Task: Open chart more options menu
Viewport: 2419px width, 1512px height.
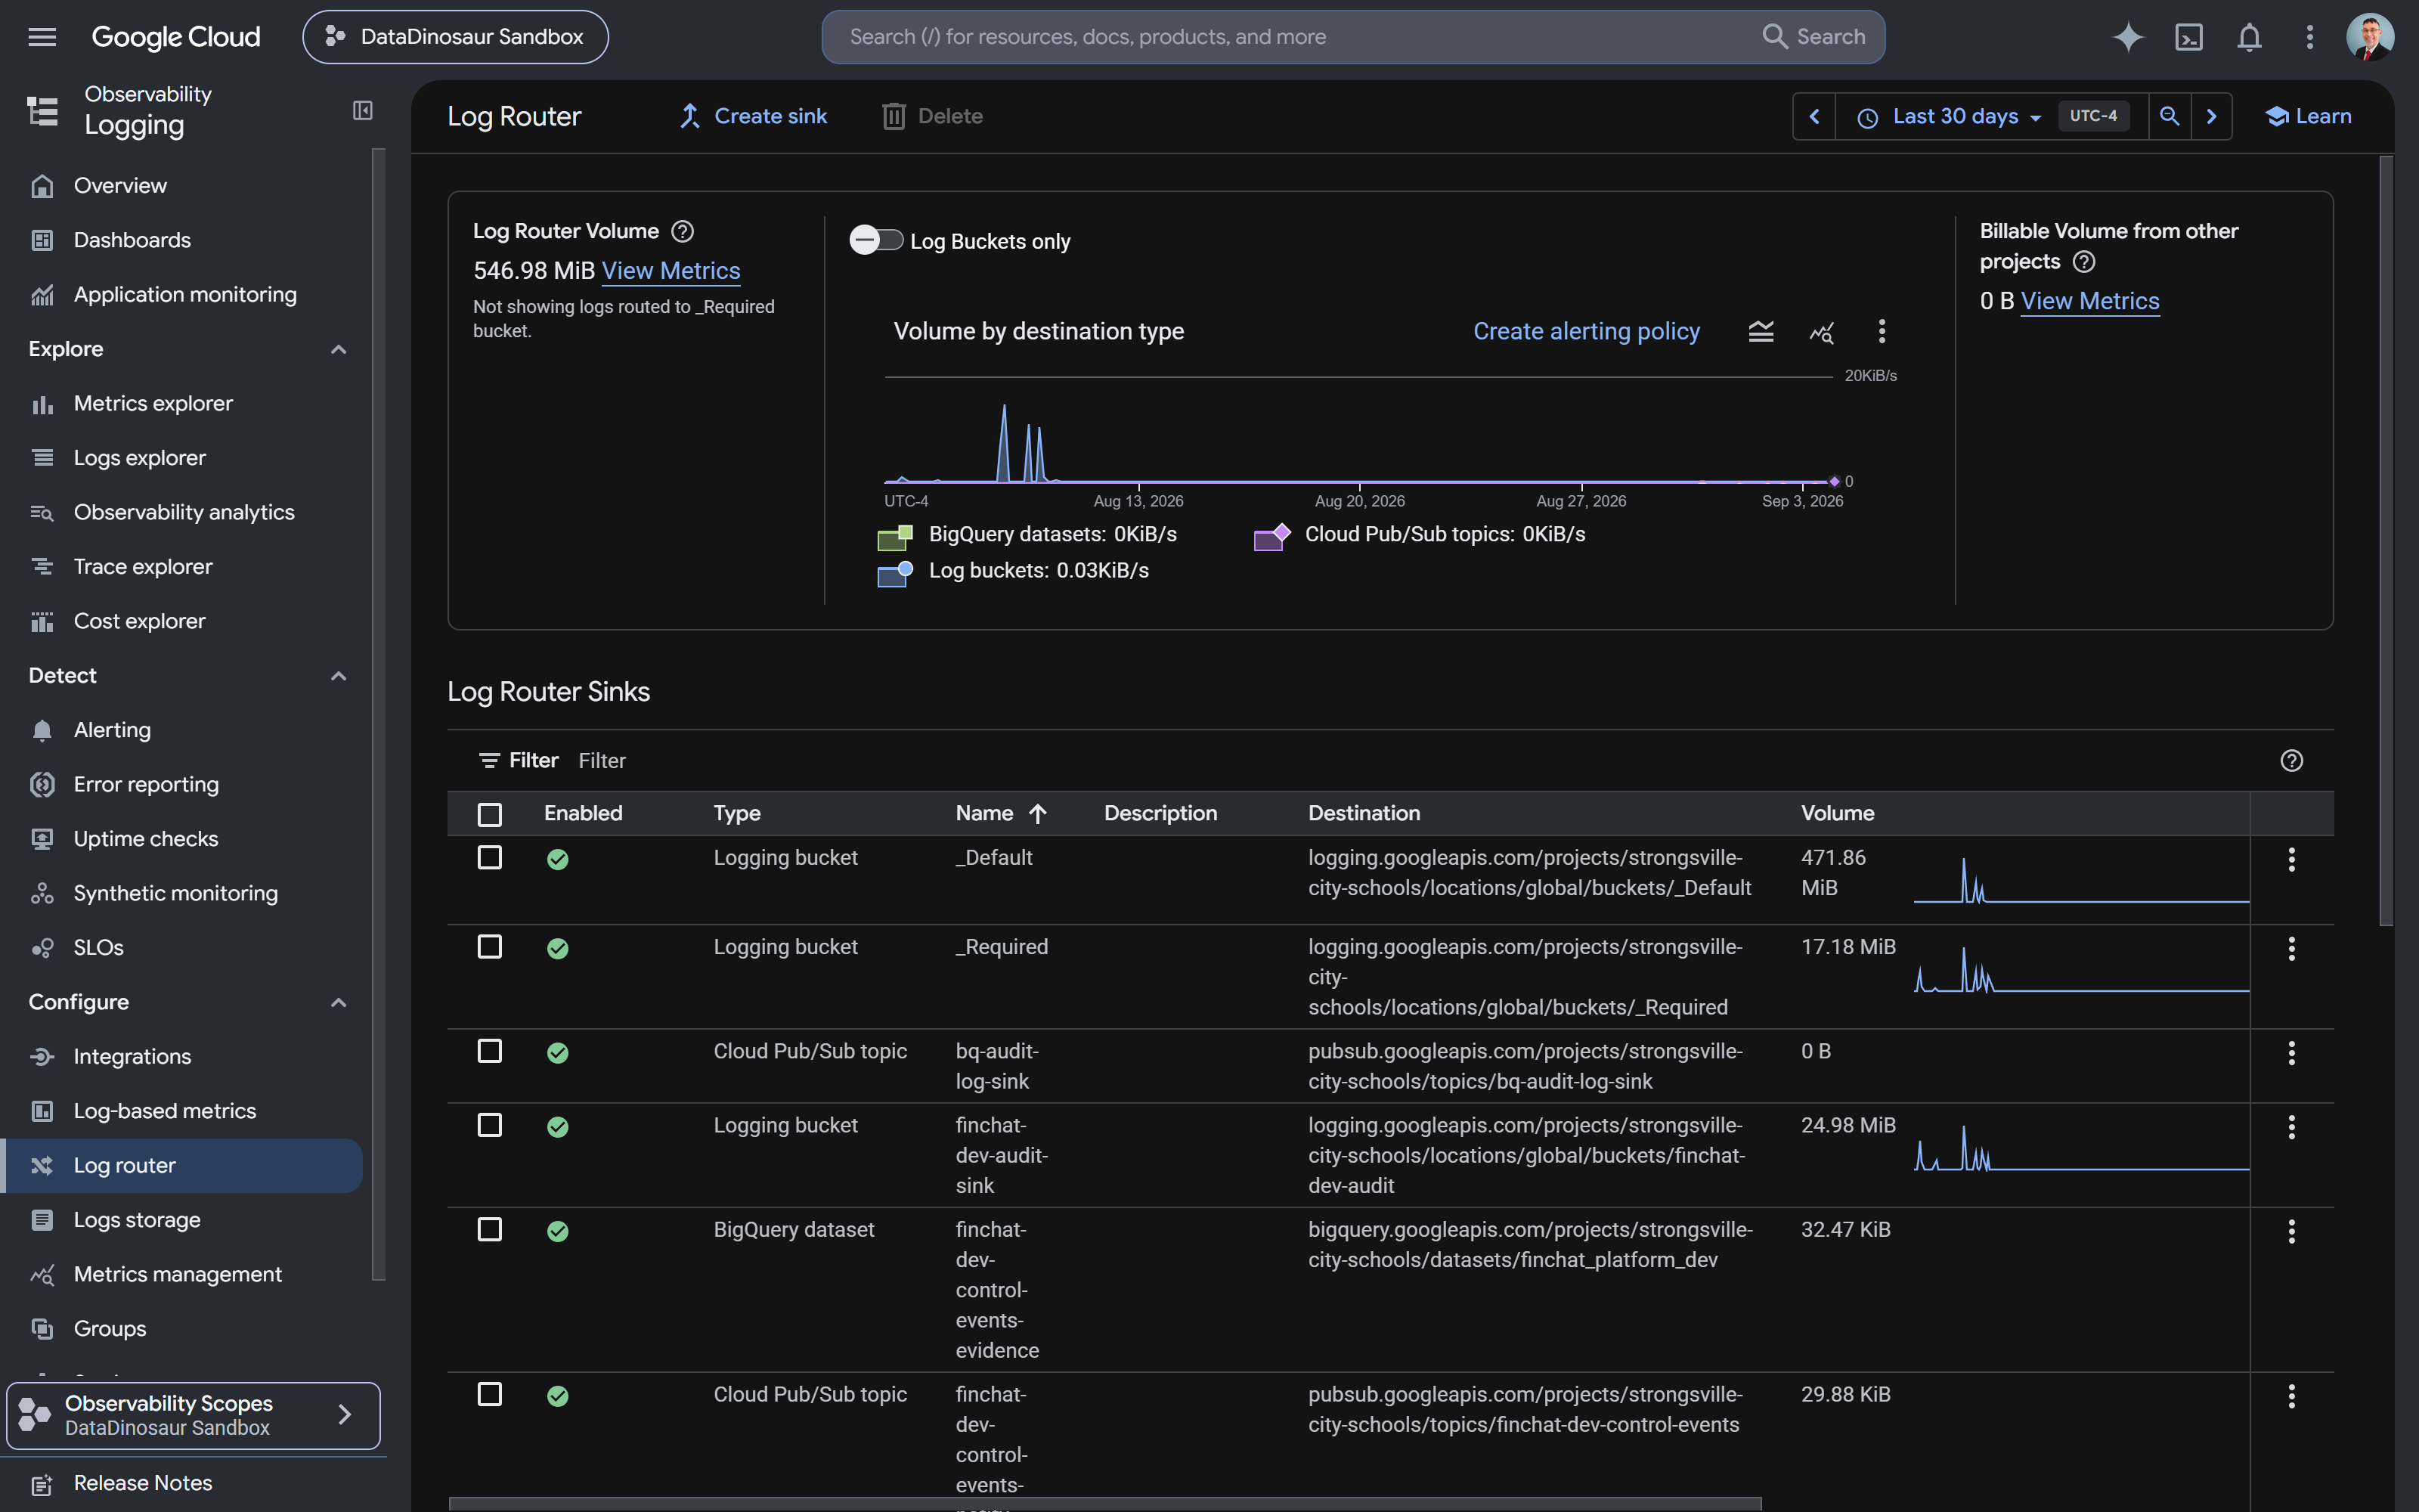Action: pos(1882,331)
